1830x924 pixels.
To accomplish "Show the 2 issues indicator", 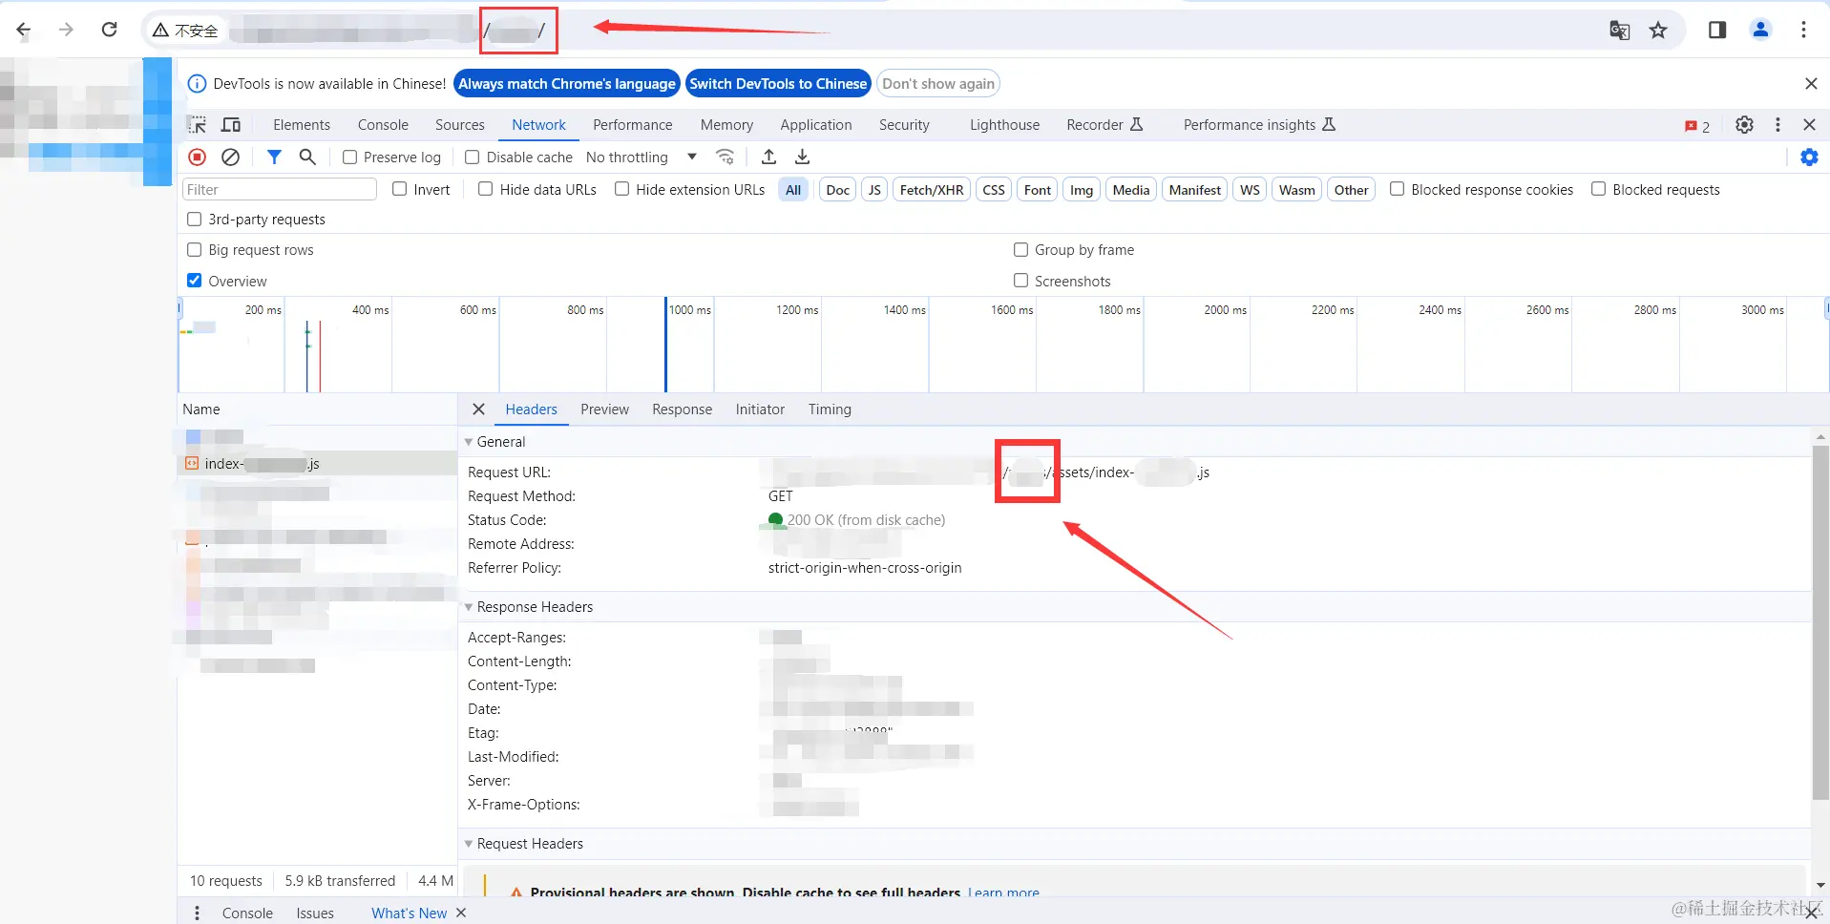I will (1697, 126).
